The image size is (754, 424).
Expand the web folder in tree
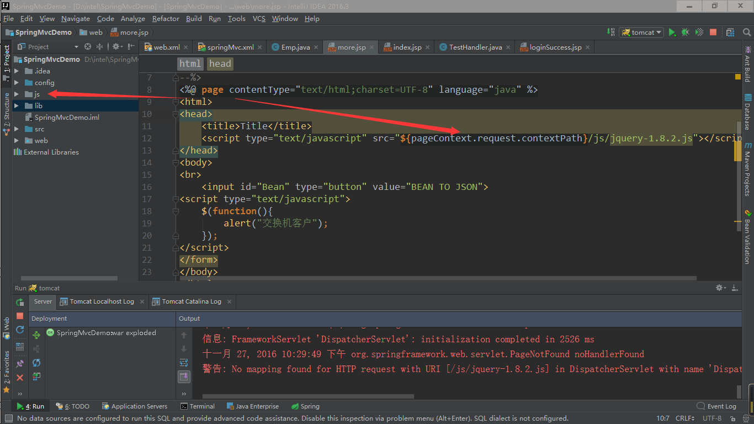click(17, 140)
